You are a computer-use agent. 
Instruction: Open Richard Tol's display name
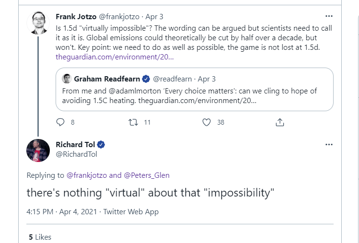coord(75,145)
